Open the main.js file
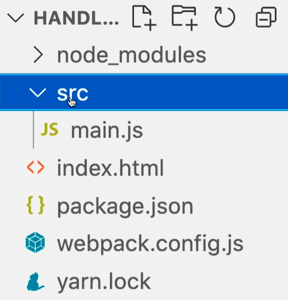 [107, 130]
